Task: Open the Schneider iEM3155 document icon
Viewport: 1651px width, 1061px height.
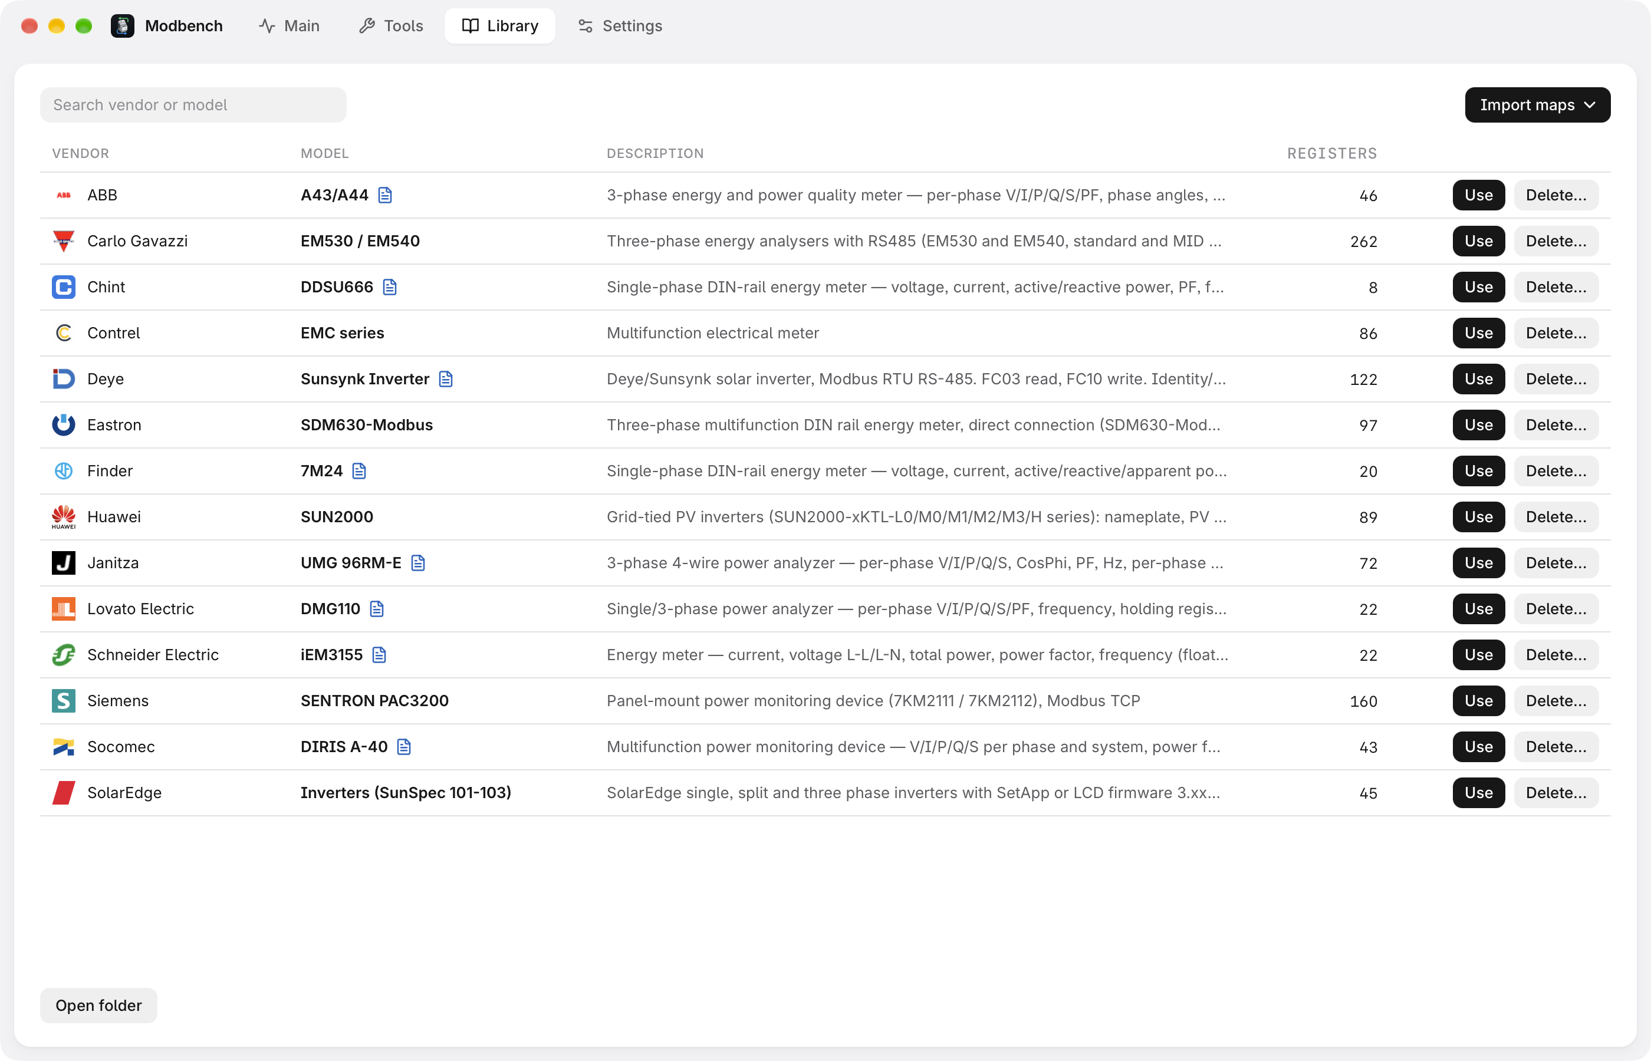Action: click(x=379, y=654)
